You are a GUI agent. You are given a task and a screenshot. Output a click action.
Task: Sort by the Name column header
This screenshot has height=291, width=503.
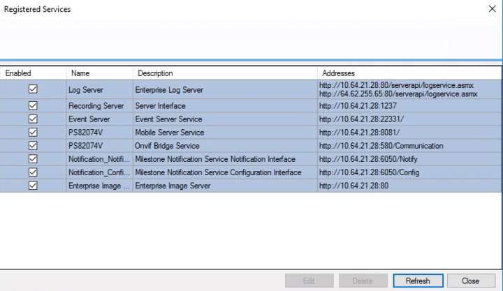click(x=99, y=73)
